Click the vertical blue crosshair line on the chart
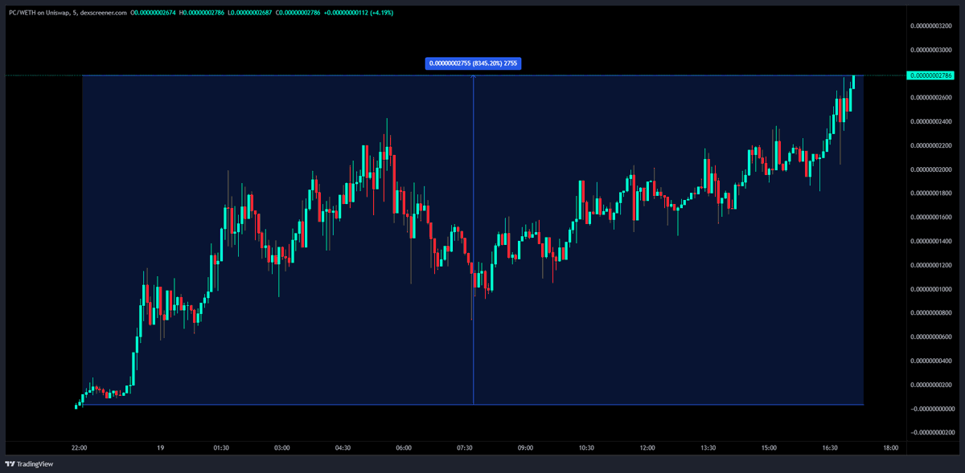 point(474,241)
